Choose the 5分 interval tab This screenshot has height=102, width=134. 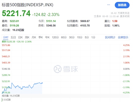point(87,37)
